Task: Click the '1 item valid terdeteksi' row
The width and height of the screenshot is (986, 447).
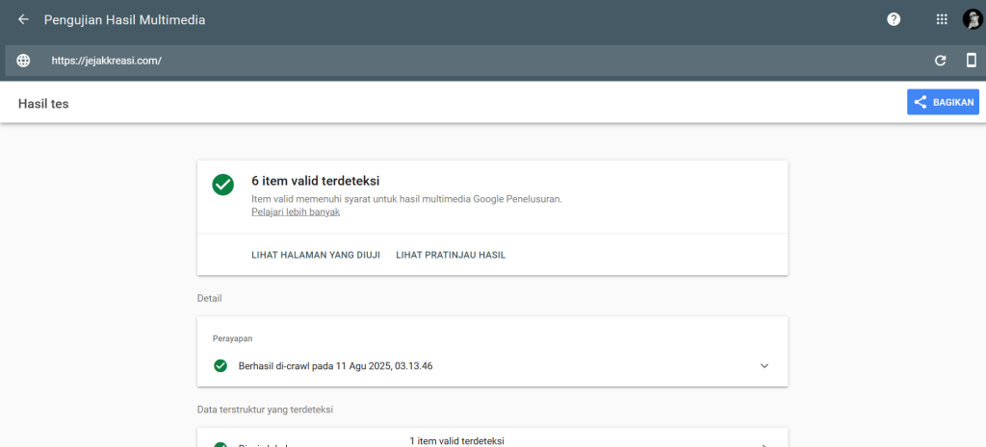Action: pos(457,441)
